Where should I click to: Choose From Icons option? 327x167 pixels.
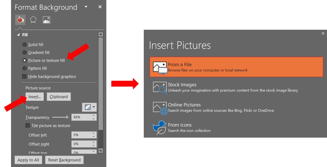236,128
